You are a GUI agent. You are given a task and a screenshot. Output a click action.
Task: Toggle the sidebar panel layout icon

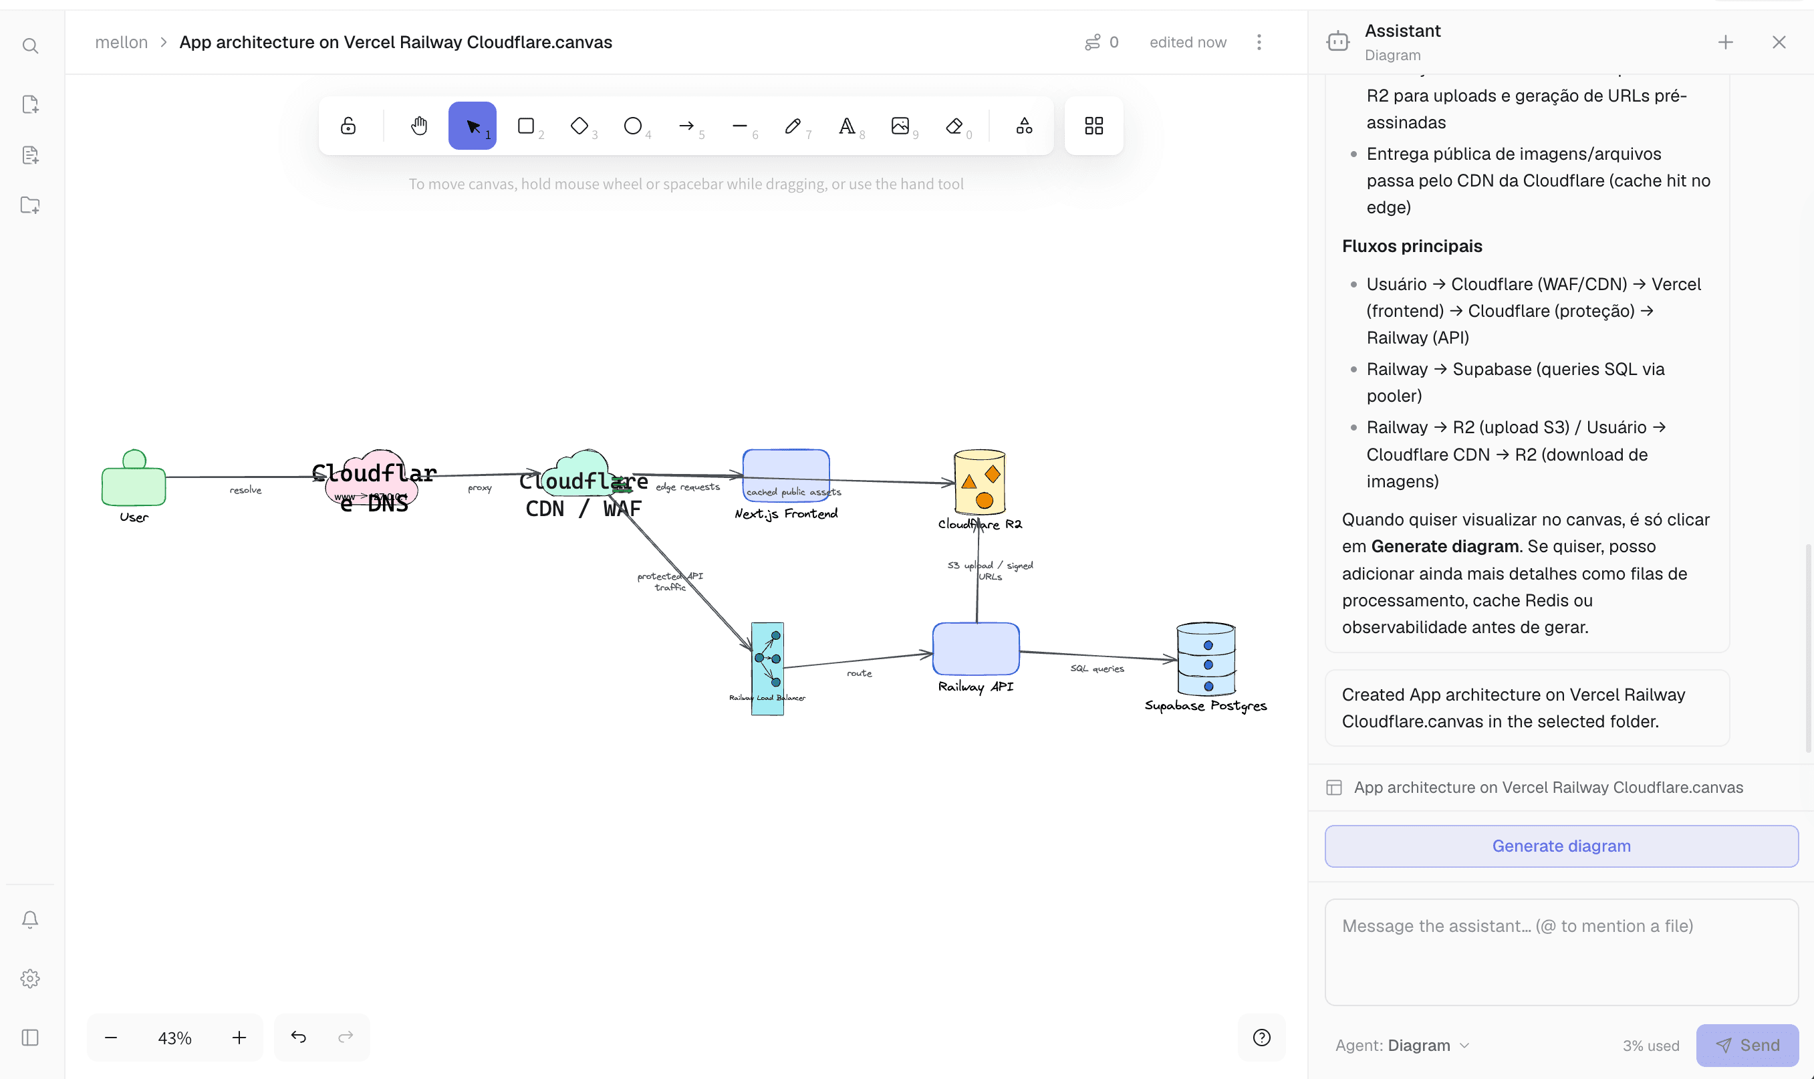30,1038
